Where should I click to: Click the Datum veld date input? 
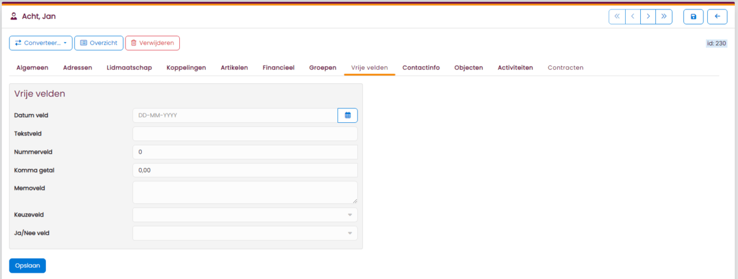tap(235, 115)
